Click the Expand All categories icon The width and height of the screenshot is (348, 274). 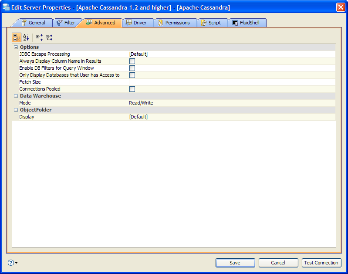point(40,37)
